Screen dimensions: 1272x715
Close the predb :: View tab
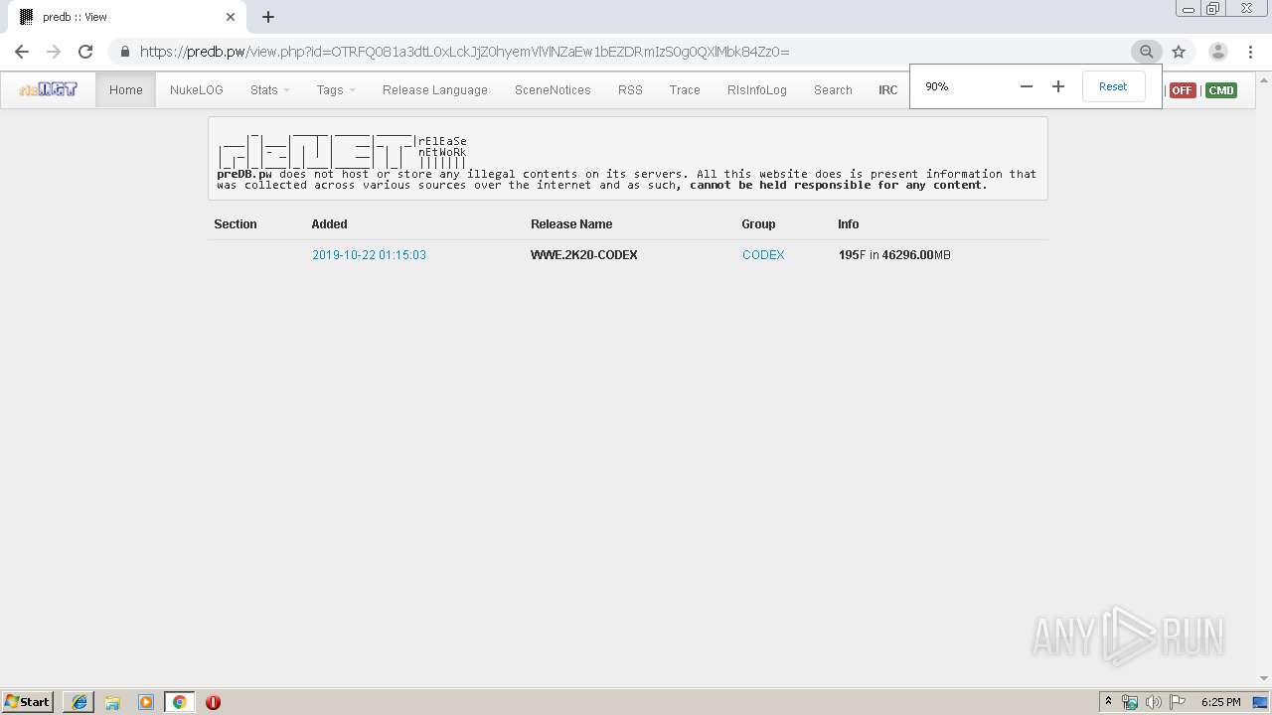pos(231,17)
